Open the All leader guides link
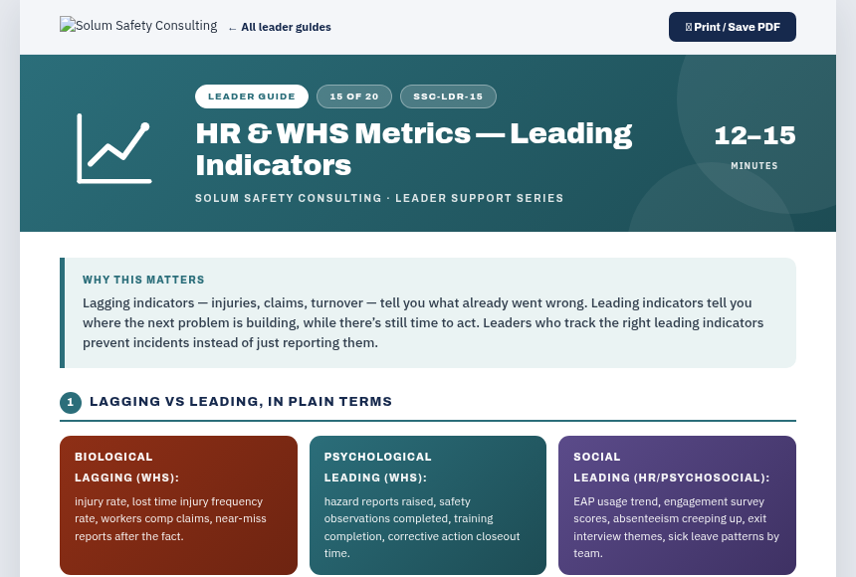This screenshot has height=577, width=856. point(280,27)
